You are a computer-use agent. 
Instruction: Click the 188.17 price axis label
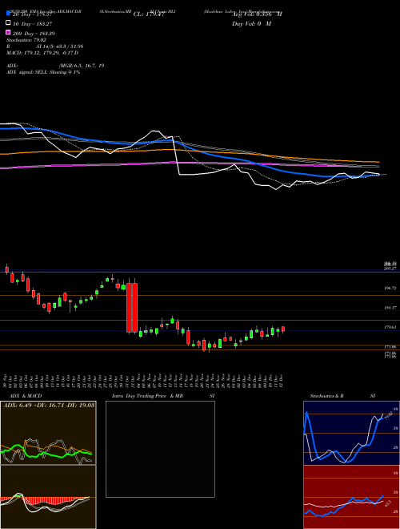[x=390, y=308]
